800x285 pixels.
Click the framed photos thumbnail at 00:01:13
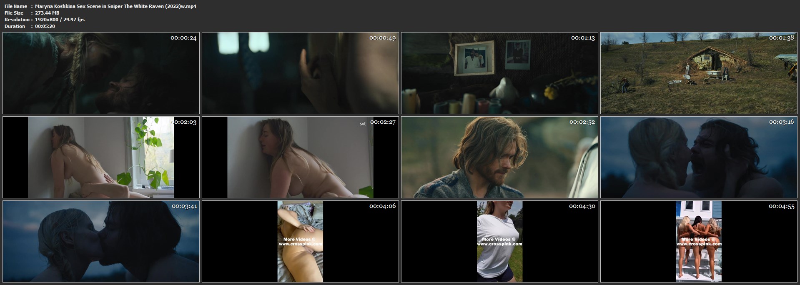[x=499, y=73]
